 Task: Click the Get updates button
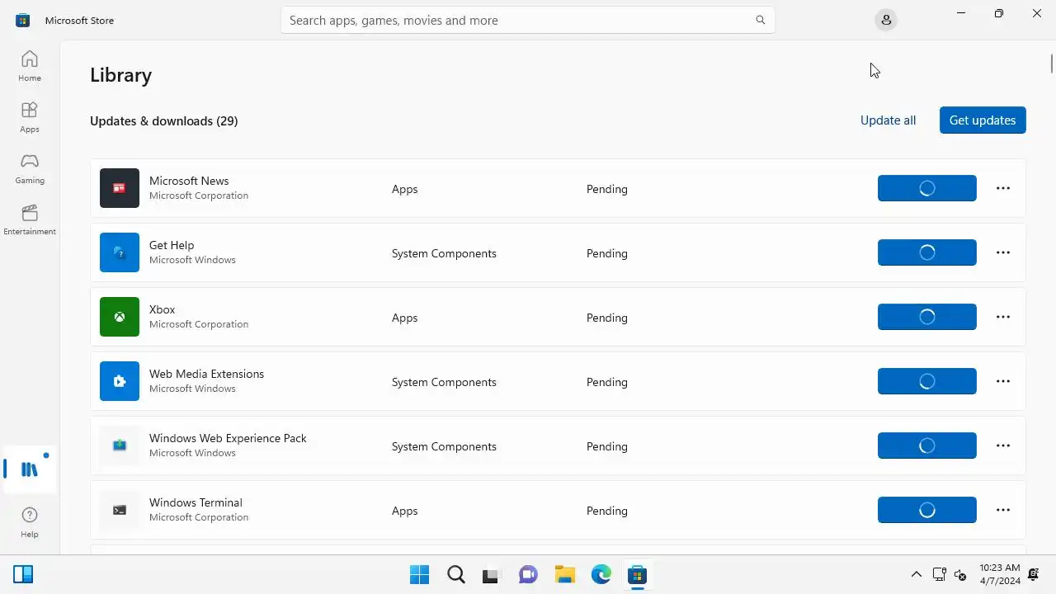click(x=983, y=120)
